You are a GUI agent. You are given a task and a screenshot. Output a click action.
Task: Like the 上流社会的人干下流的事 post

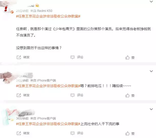coord(130,133)
